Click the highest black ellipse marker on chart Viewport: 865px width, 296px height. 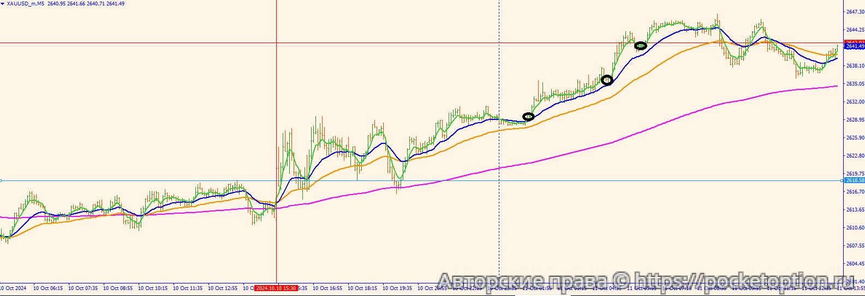click(x=641, y=46)
